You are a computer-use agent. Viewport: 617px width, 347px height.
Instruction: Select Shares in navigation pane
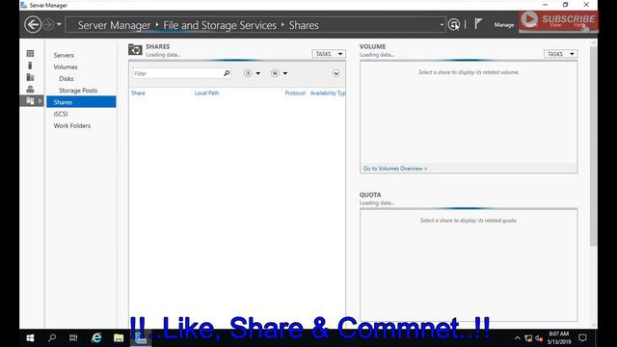pos(81,102)
